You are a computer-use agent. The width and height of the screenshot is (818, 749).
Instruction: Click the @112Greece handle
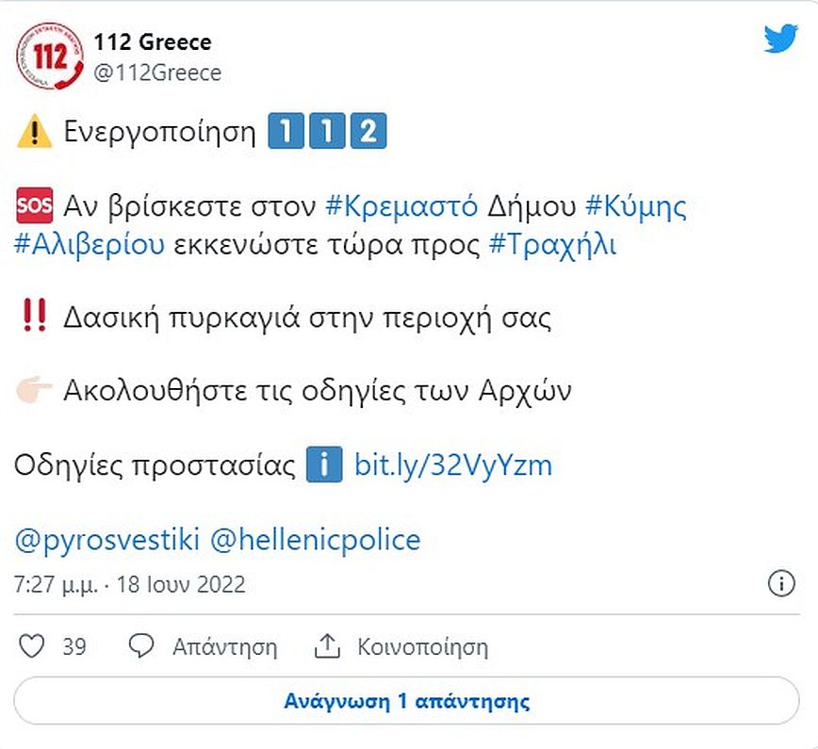tap(156, 73)
